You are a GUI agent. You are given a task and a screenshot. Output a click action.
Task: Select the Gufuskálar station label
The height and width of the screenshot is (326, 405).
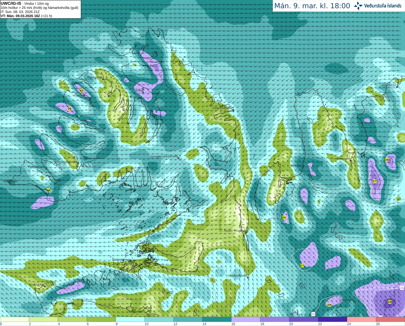click(x=37, y=285)
